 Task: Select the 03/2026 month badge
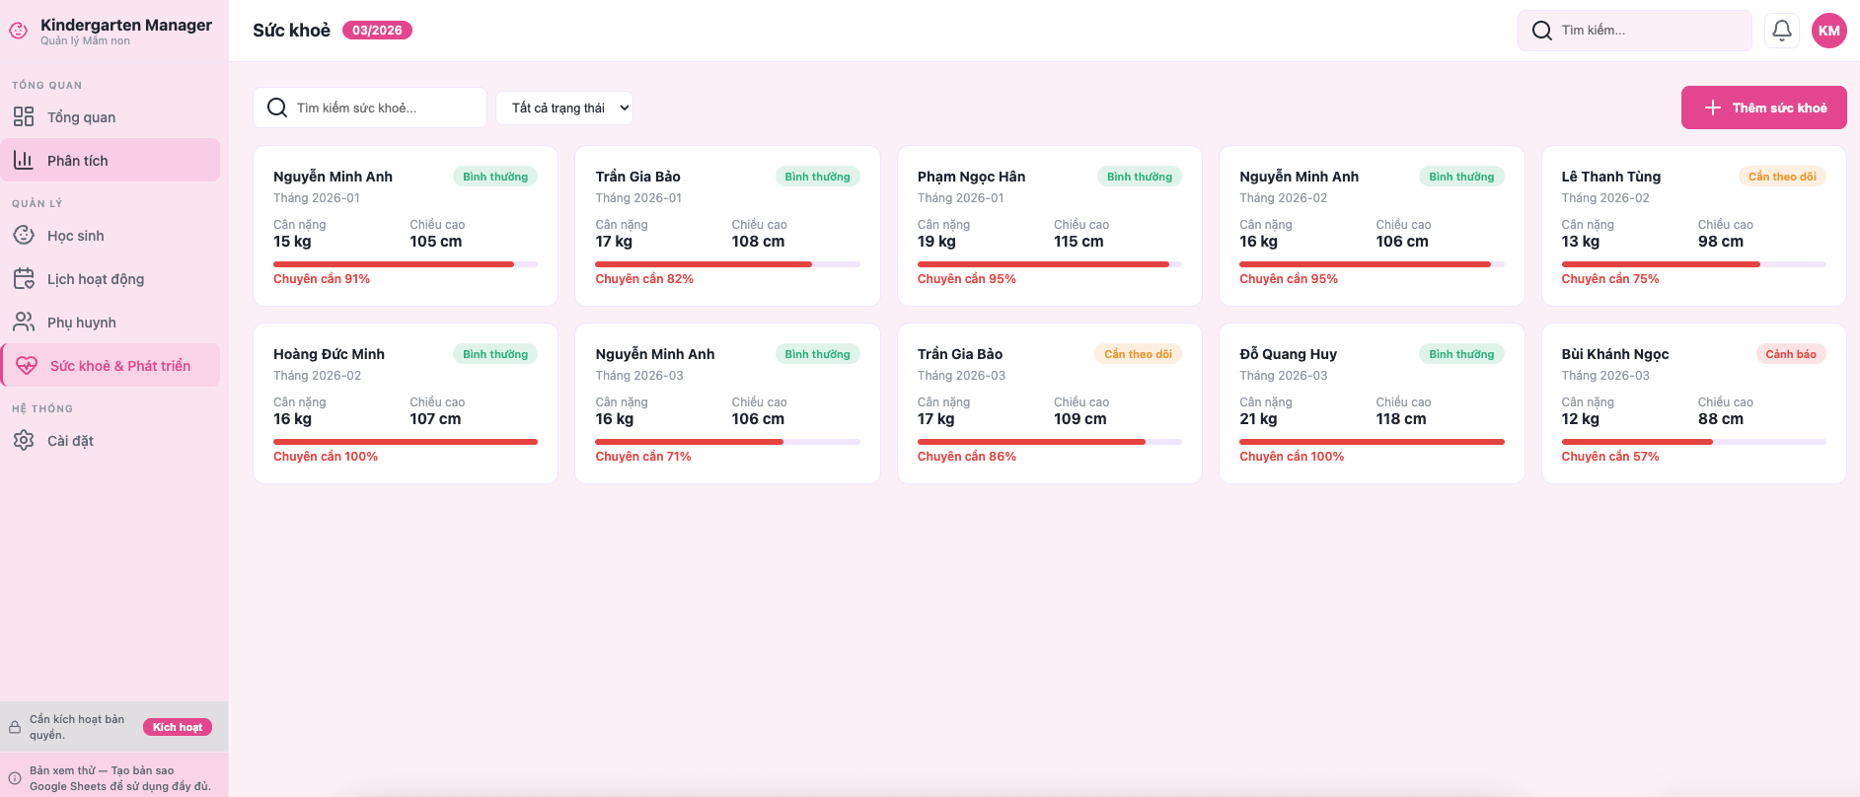point(377,31)
